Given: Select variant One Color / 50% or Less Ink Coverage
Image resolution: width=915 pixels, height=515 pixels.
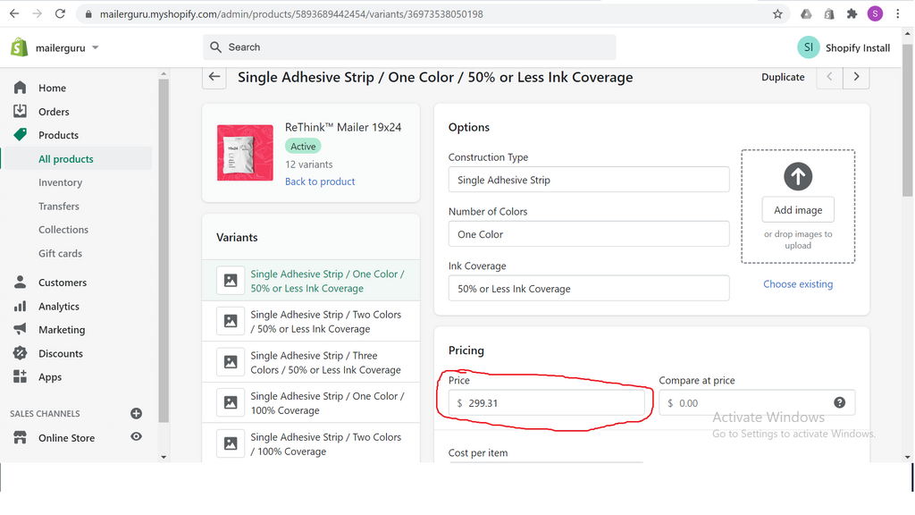Looking at the screenshot, I should pyautogui.click(x=311, y=281).
